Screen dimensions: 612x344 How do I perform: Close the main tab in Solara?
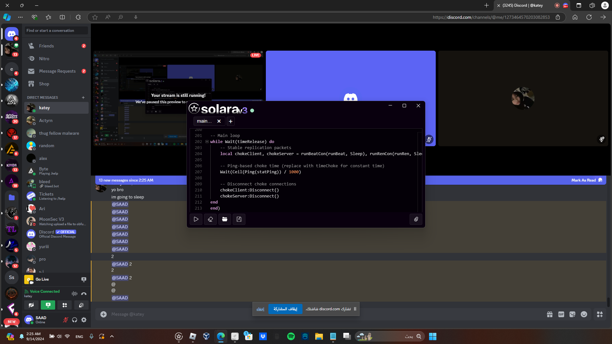219,121
